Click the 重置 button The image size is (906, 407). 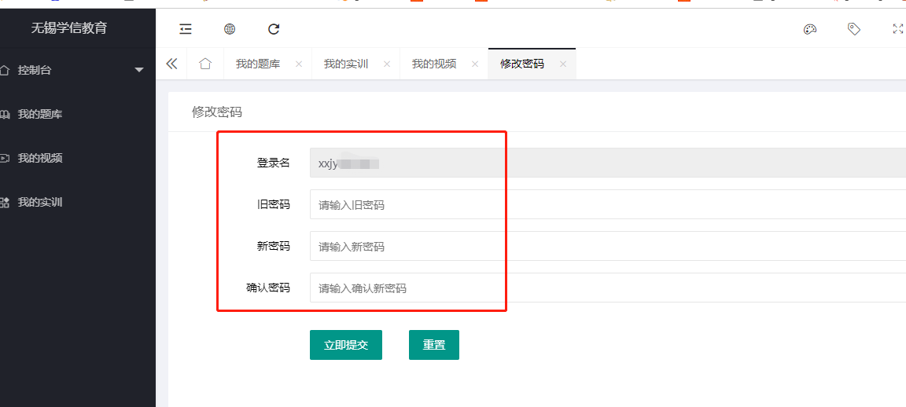pyautogui.click(x=434, y=345)
